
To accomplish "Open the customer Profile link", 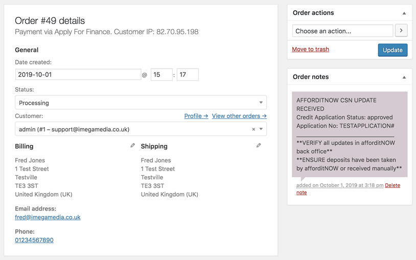I will (x=196, y=116).
